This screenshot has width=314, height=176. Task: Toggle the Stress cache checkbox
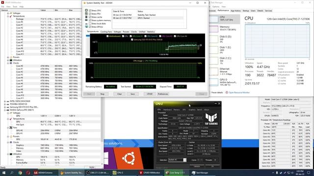coord(90,17)
